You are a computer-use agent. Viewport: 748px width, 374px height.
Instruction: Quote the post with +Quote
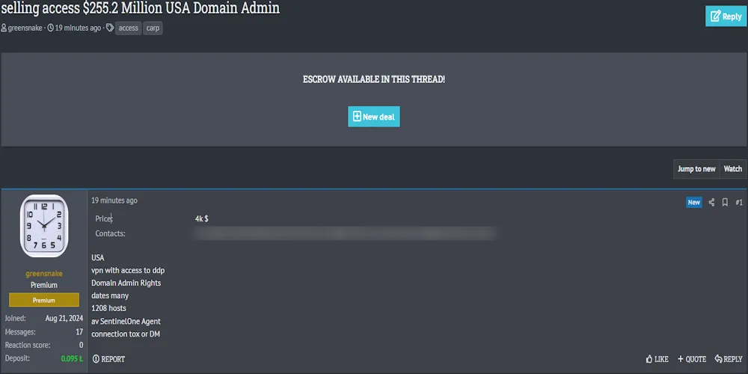click(692, 359)
